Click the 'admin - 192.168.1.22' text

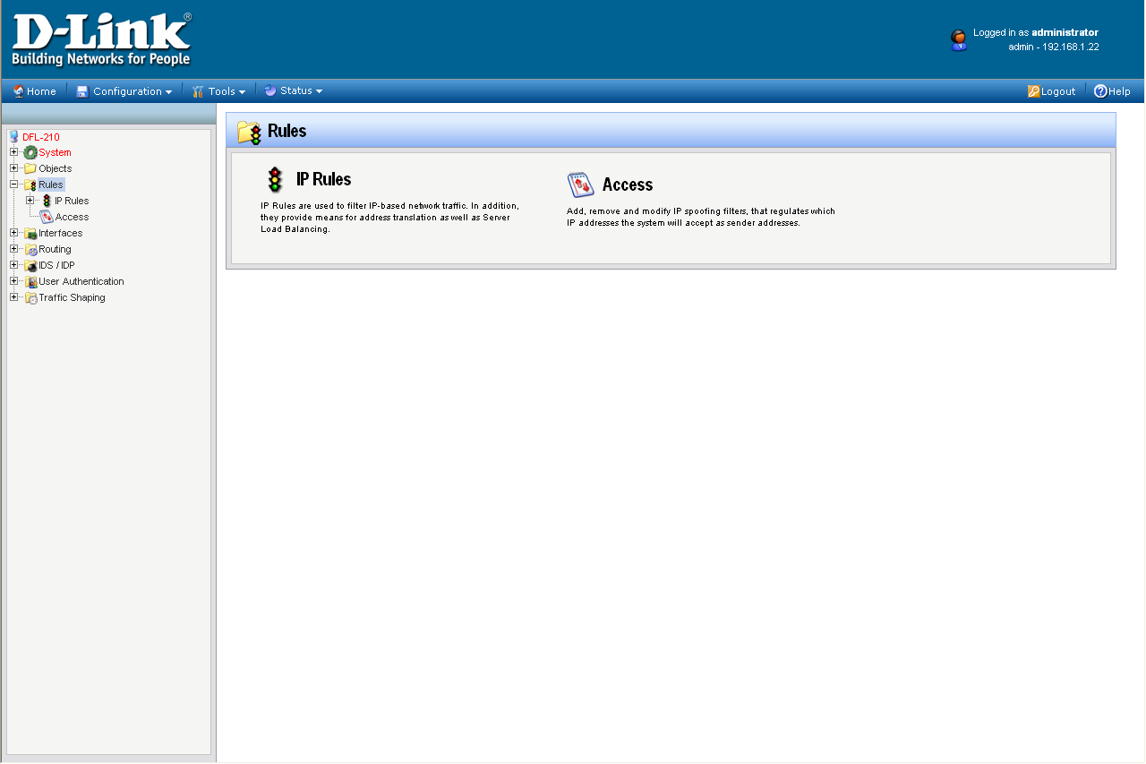(x=1054, y=47)
